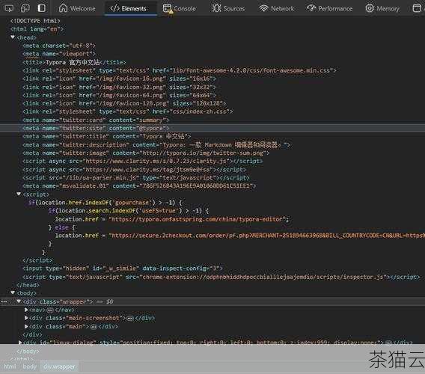
Task: Expand the nav element
Action: [x=26, y=310]
